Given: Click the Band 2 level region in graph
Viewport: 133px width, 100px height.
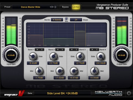Looking at the screenshot, I should tap(59, 42).
